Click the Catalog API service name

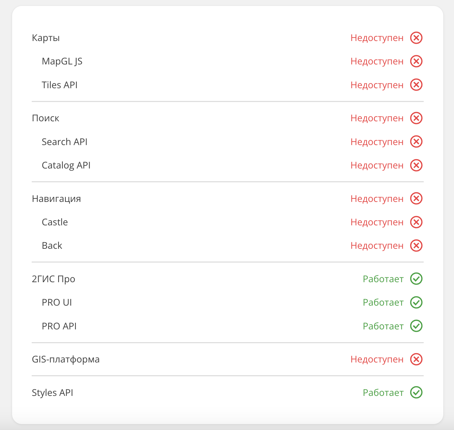[x=66, y=165]
